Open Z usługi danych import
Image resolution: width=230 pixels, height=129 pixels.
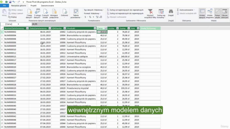(x=37, y=14)
